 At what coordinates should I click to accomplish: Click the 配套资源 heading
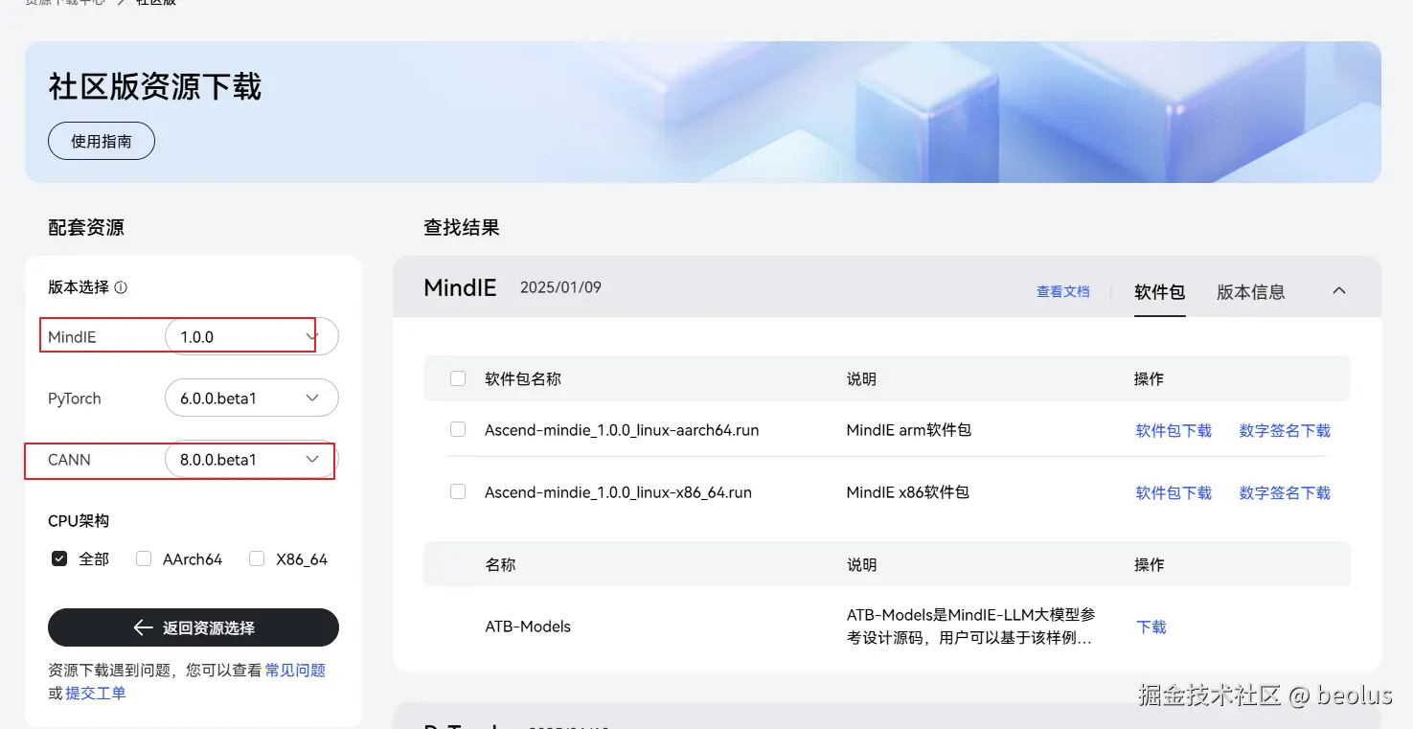pyautogui.click(x=86, y=228)
